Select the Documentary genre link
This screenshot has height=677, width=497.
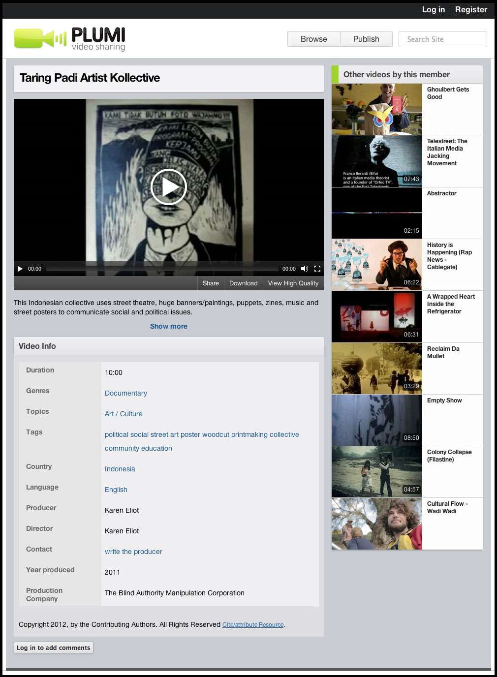[126, 393]
